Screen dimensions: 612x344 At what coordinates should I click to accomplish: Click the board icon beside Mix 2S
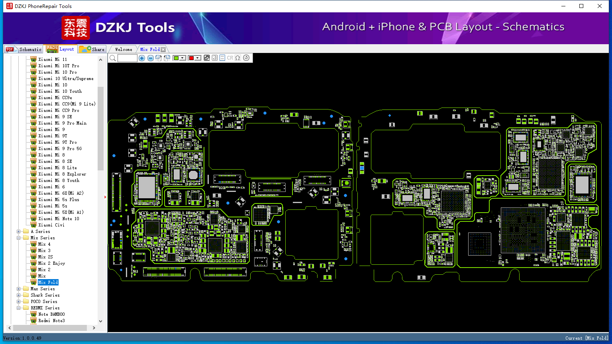[33, 257]
